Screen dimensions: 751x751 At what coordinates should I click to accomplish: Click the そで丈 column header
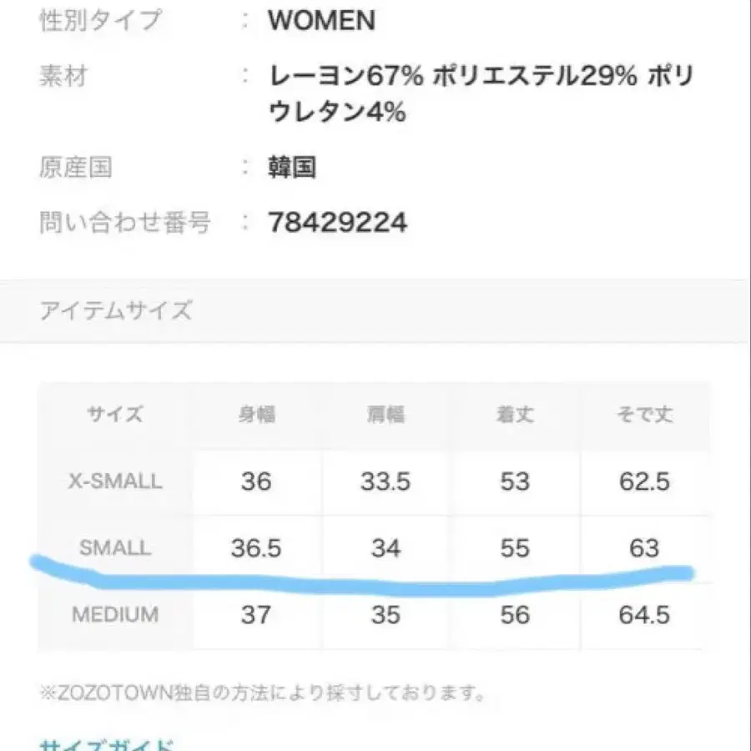pos(645,414)
